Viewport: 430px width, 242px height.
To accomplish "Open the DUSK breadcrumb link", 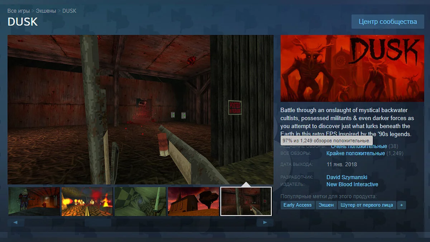I will pyautogui.click(x=69, y=11).
